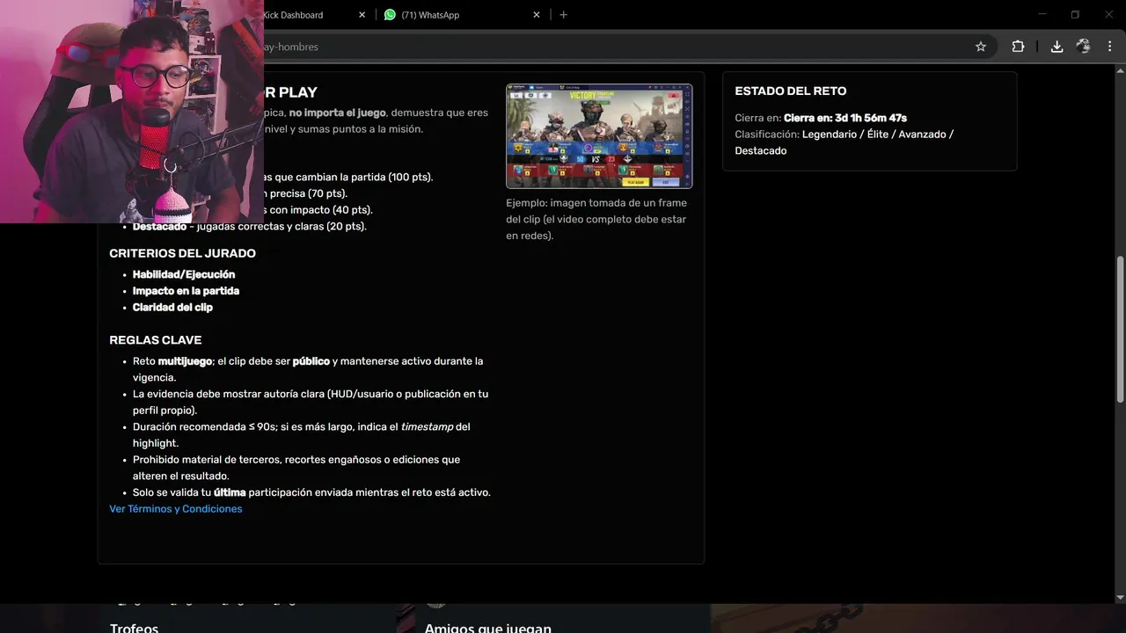Click the 'Claridad del clip' bullet
Viewport: 1126px width, 633px height.
pyautogui.click(x=172, y=308)
